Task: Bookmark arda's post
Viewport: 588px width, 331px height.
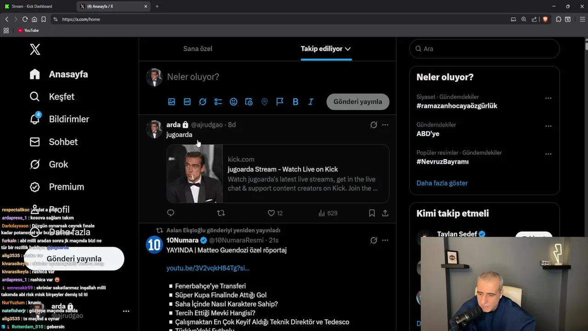Action: coord(372,213)
